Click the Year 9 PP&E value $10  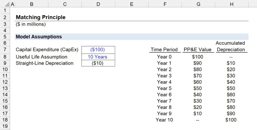pos(198,113)
